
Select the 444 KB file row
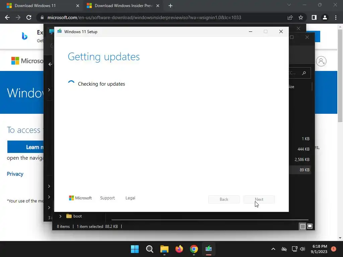pos(300,149)
